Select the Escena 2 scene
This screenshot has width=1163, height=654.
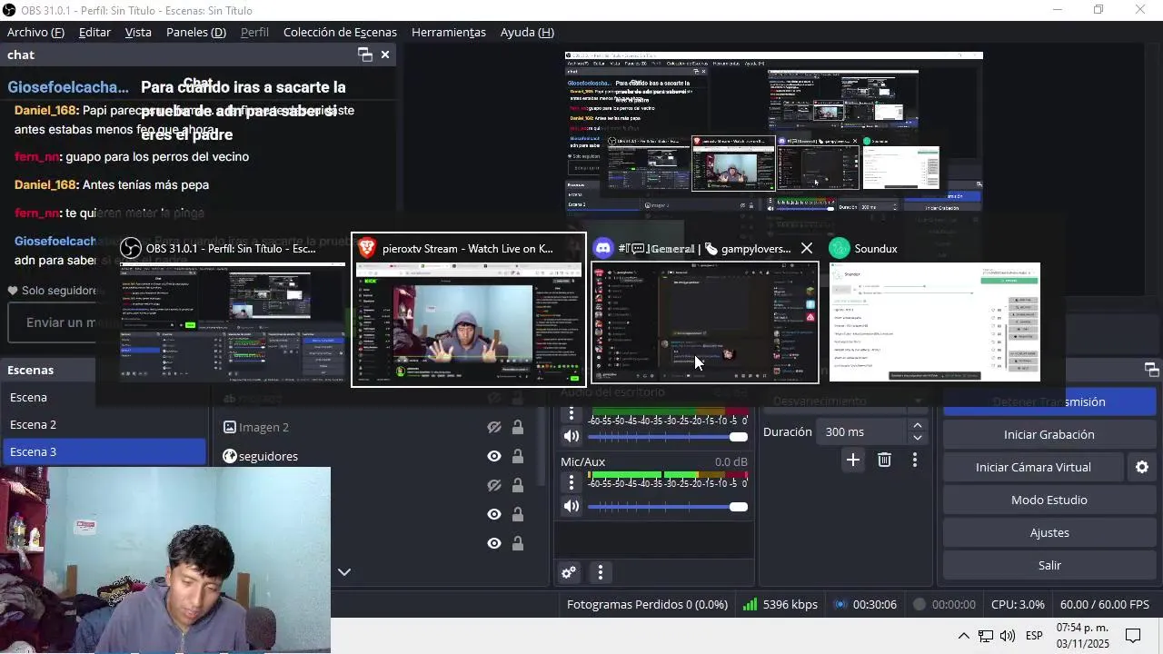(105, 424)
